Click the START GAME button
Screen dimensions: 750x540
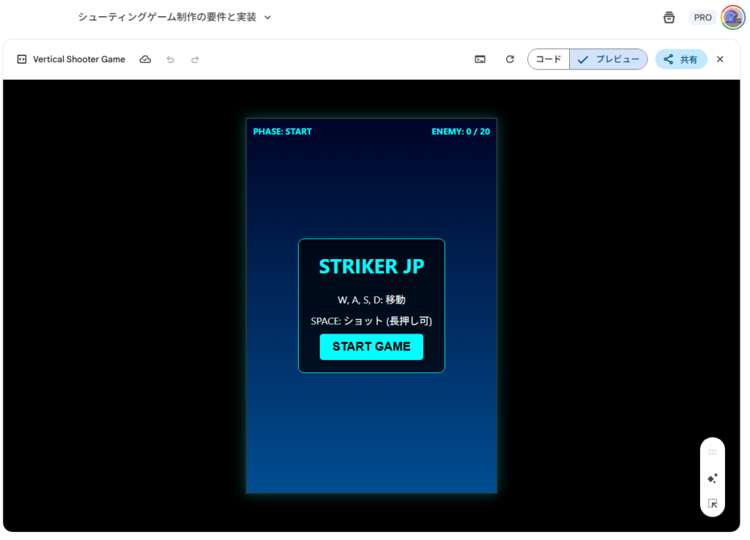pos(371,347)
